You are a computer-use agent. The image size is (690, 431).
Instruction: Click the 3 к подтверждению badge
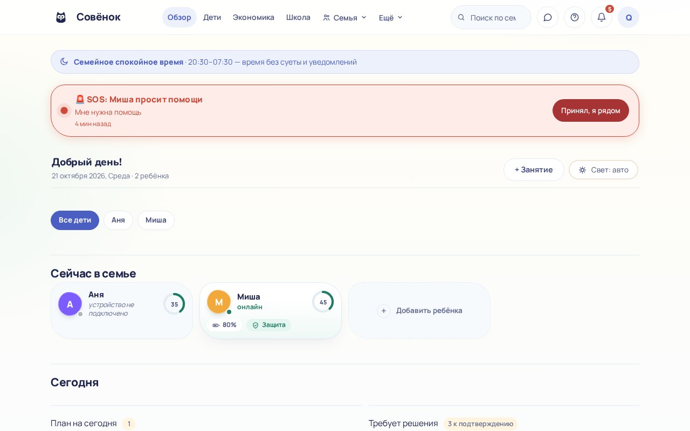[480, 423]
